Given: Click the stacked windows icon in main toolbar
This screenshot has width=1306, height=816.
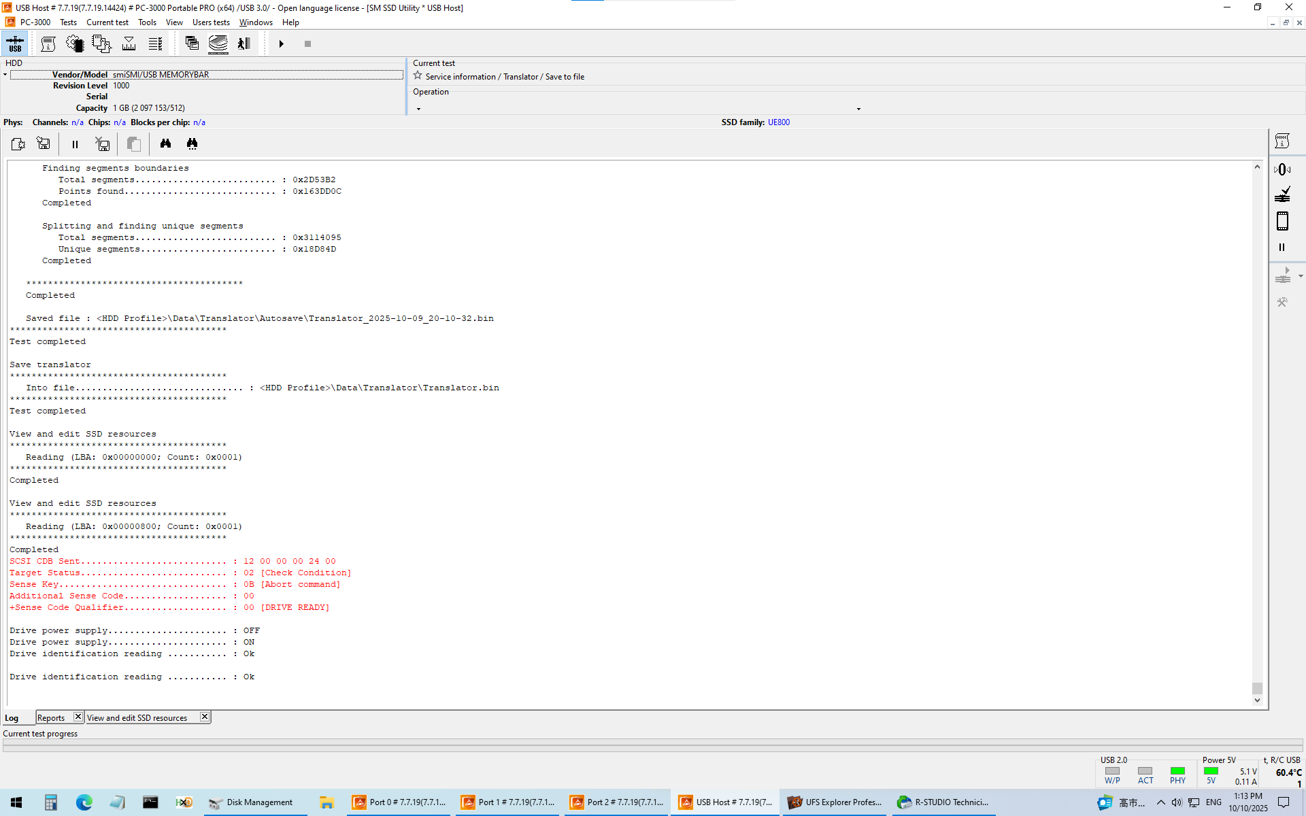Looking at the screenshot, I should coord(192,44).
